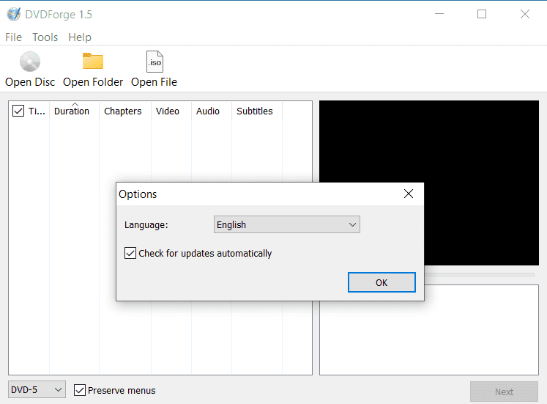This screenshot has height=404, width=547.
Task: Click the preview seek slider track
Action: coord(480,275)
